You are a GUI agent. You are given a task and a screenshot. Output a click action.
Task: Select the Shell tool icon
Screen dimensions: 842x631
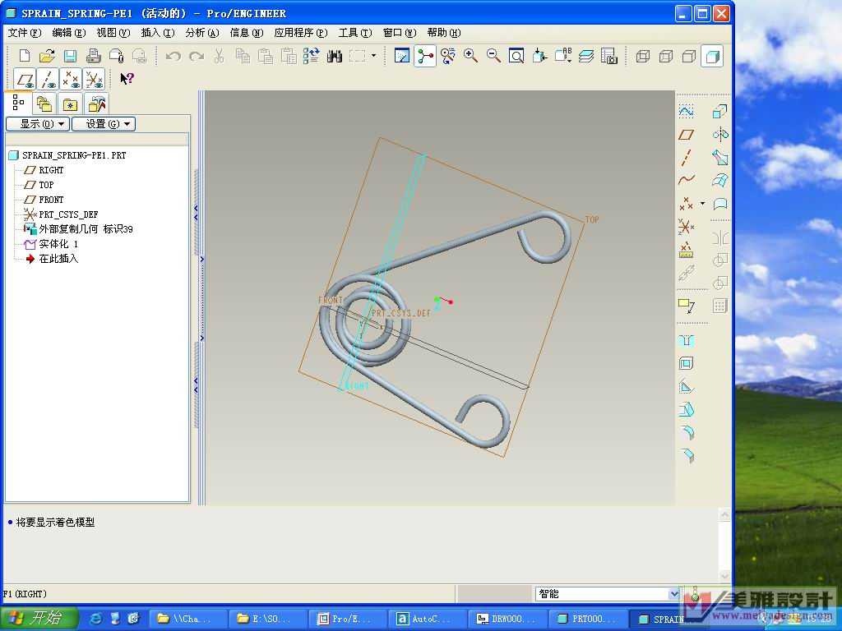(687, 363)
